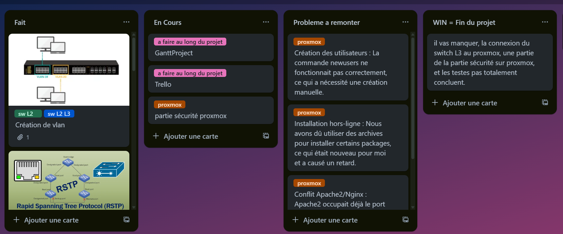Create card from template in Fait list
This screenshot has width=563, height=234.
click(126, 220)
